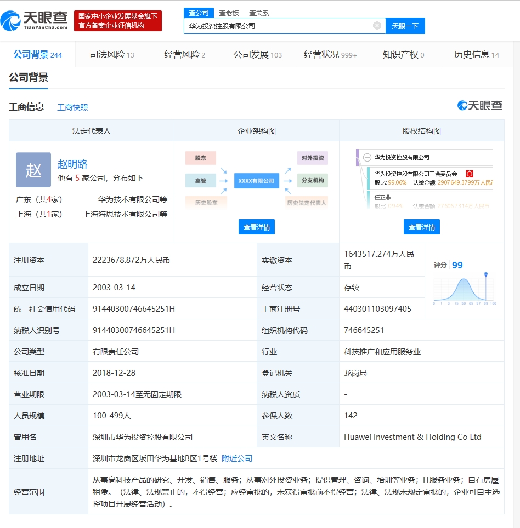The width and height of the screenshot is (520, 528).
Task: Click the registered capital value 2223678.872万人民币
Action: (x=131, y=260)
